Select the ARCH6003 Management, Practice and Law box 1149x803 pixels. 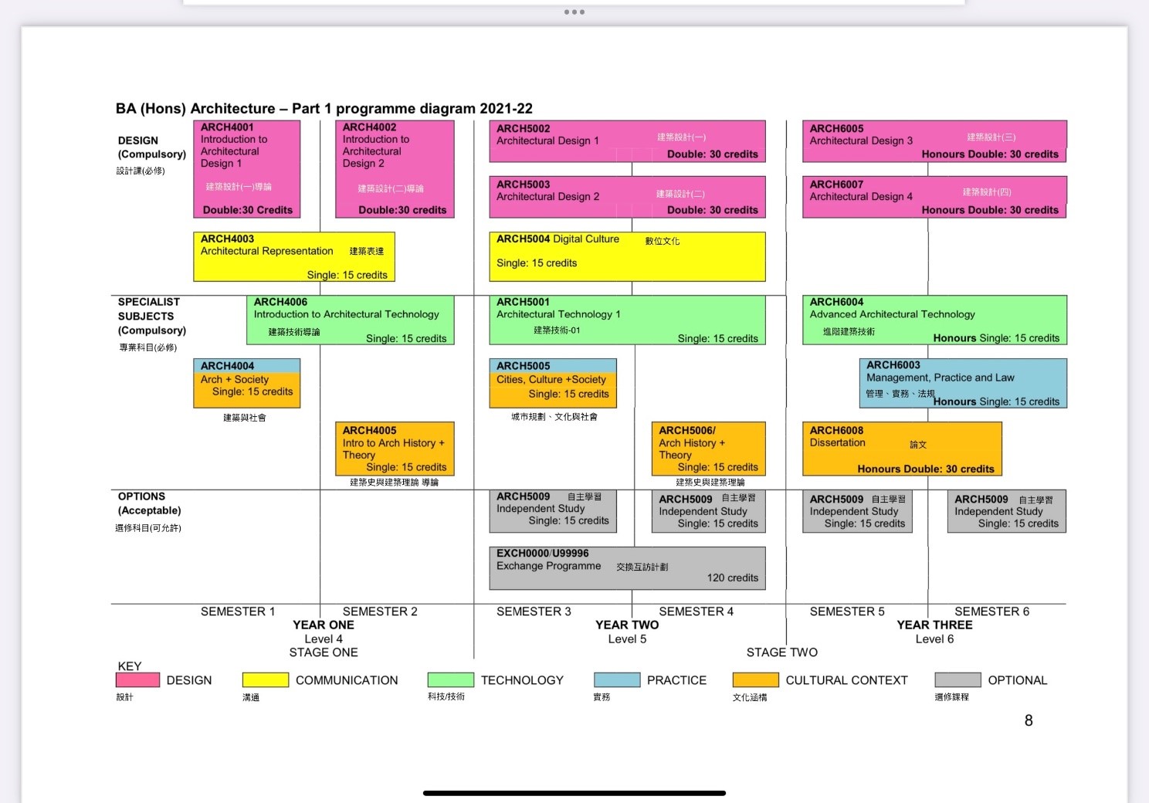coord(962,383)
